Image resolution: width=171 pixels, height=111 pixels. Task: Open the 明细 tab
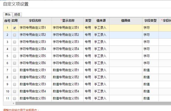click(x=18, y=15)
